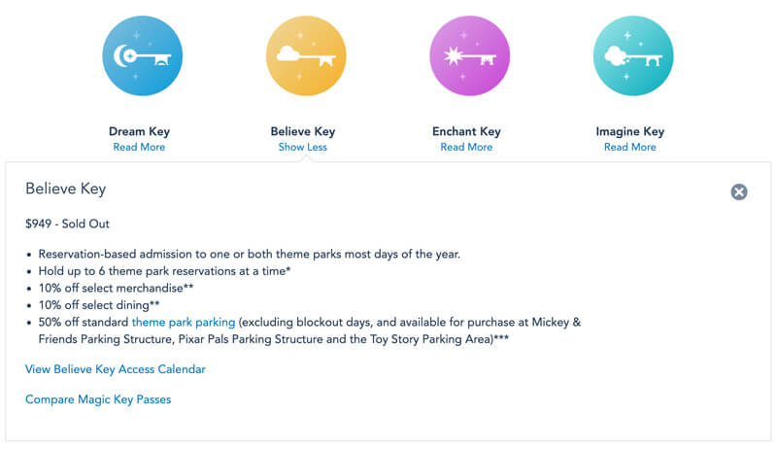This screenshot has height=450, width=777.
Task: View Believe Key Access Calendar
Action: (x=116, y=369)
